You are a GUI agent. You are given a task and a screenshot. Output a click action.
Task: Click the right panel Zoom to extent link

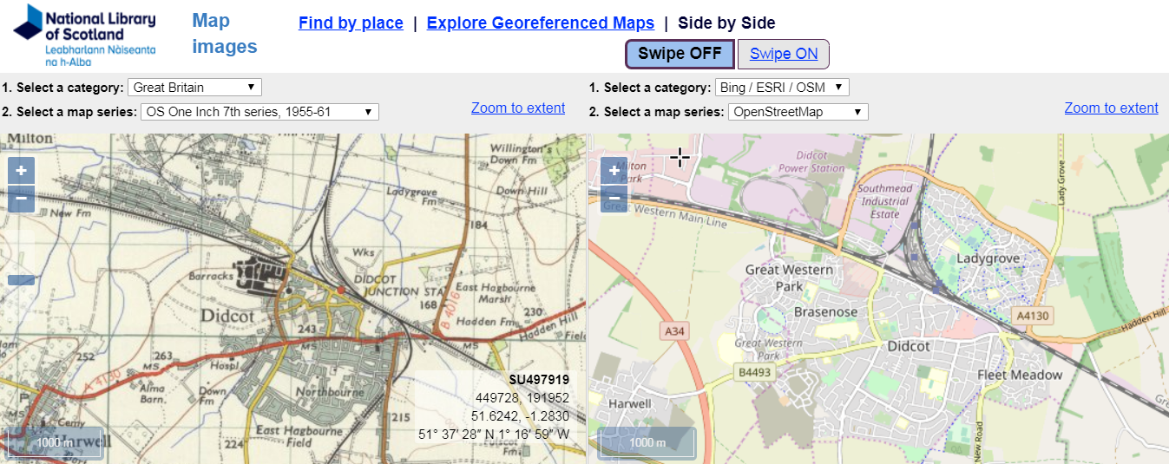[x=1111, y=108]
